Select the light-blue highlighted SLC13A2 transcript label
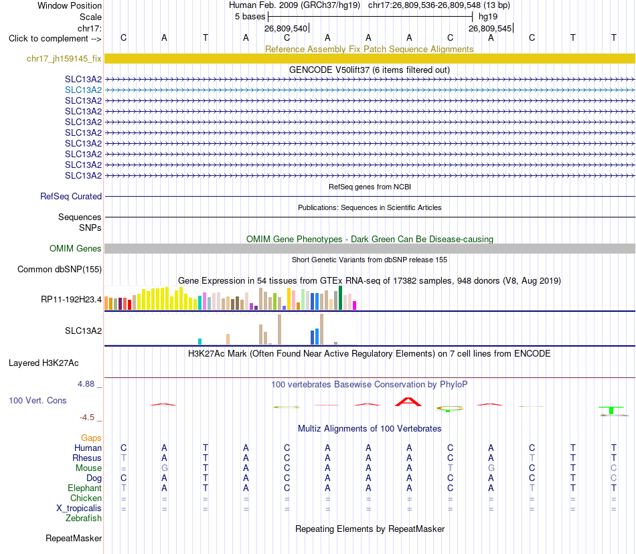 coord(83,90)
